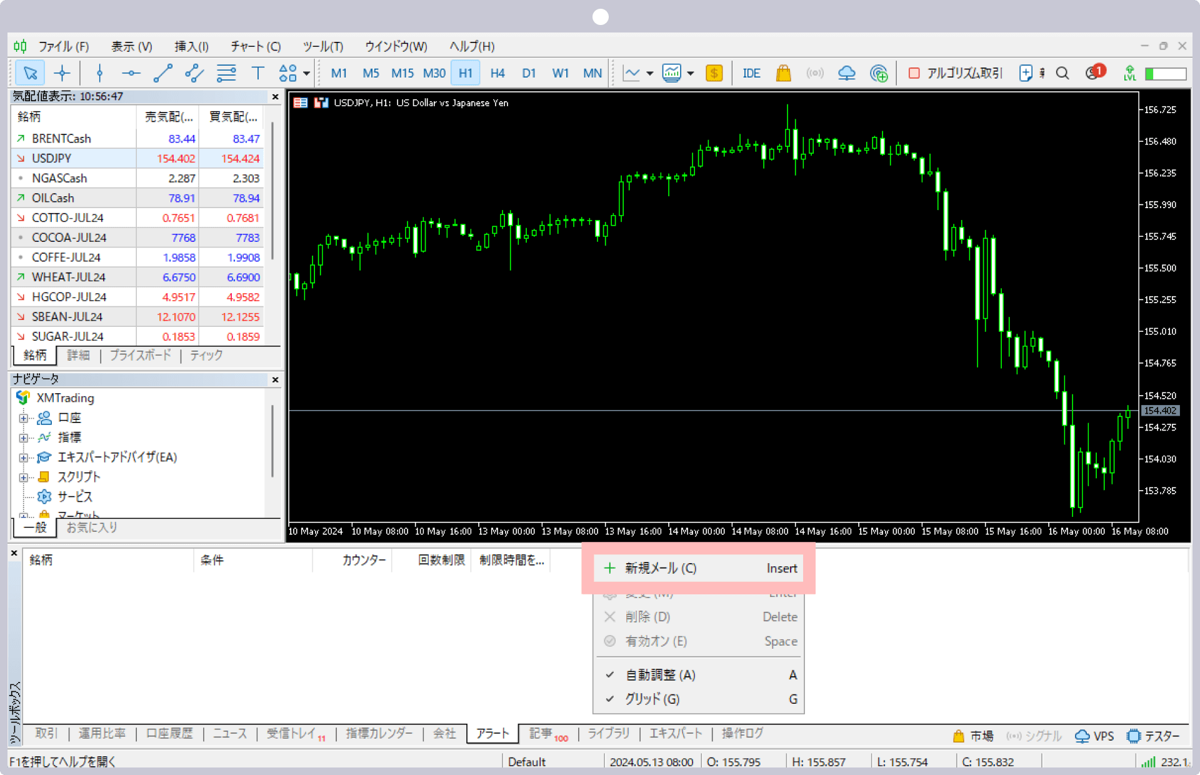The width and height of the screenshot is (1200, 775).
Task: Open the 取引 toolbox tab
Action: point(46,734)
